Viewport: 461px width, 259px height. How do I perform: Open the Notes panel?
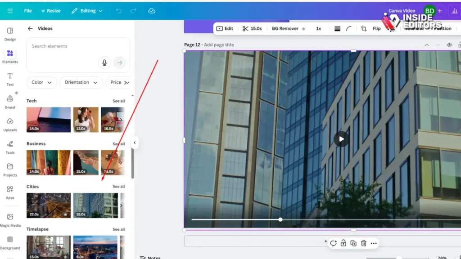click(x=150, y=257)
